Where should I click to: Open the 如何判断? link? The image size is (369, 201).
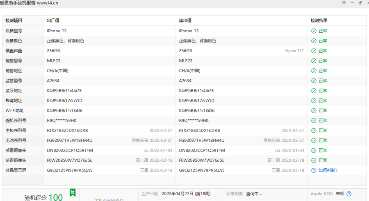click(328, 170)
